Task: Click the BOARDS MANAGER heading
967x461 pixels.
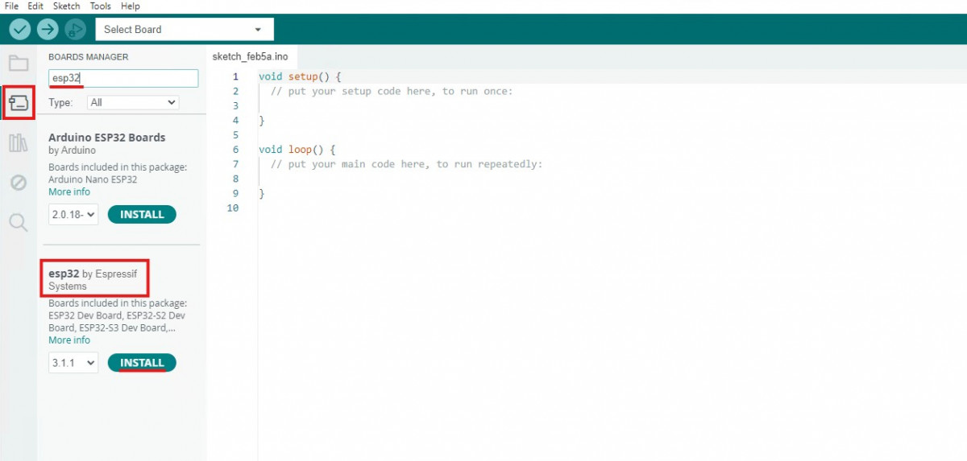Action: [88, 57]
